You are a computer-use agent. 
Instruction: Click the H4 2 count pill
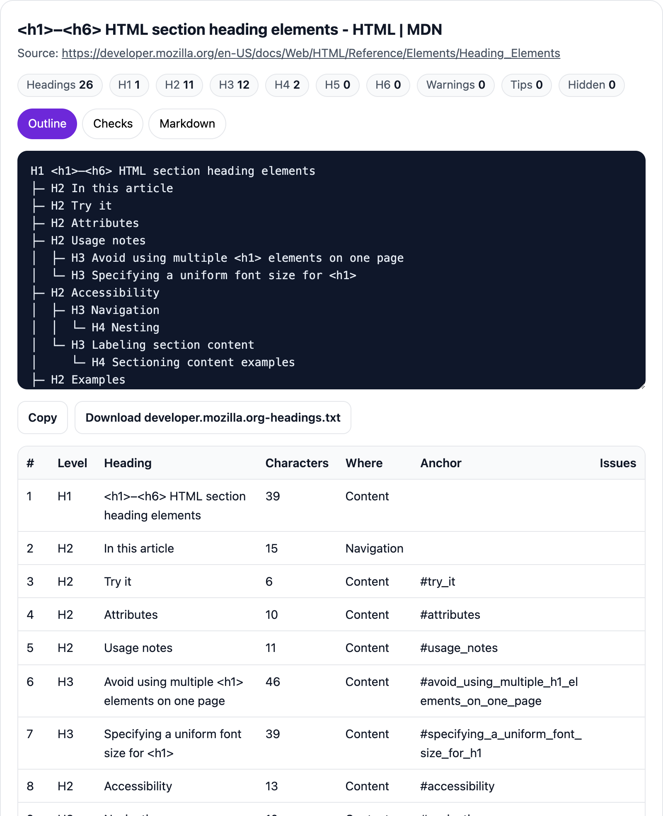tap(287, 85)
